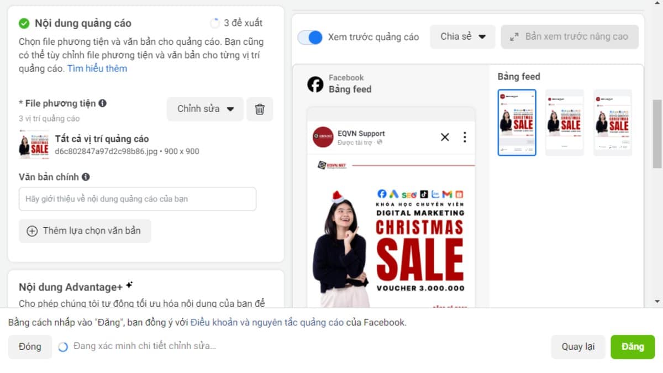The width and height of the screenshot is (663, 373).
Task: Click info icon beside Văn bản chính
Action: [86, 177]
